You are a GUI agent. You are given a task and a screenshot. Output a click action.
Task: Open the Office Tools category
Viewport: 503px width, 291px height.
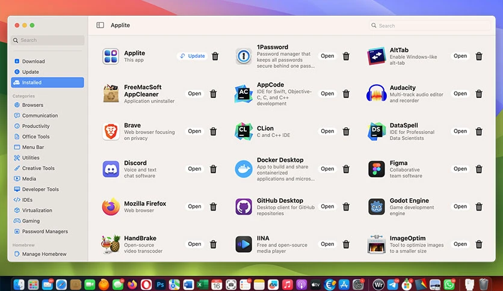(48, 136)
